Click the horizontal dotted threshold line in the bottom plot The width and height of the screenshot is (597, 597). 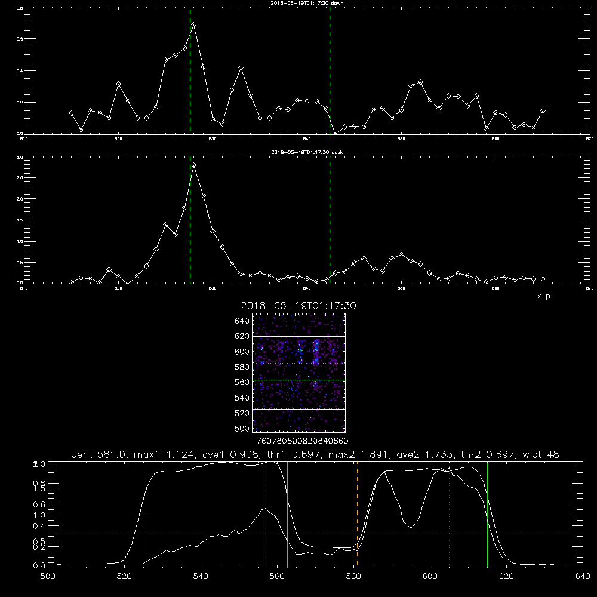(315, 531)
